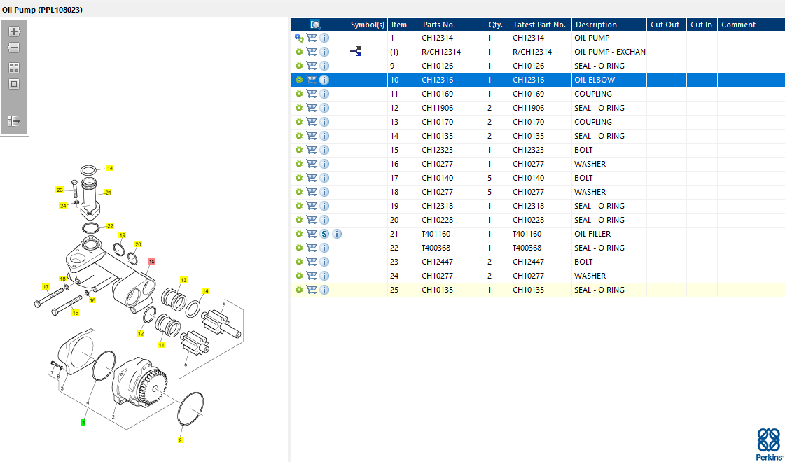This screenshot has height=462, width=785.
Task: Click the gears icon on OIL PUMP row
Action: coord(299,38)
